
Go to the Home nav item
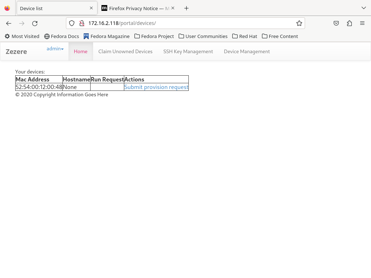tap(81, 51)
